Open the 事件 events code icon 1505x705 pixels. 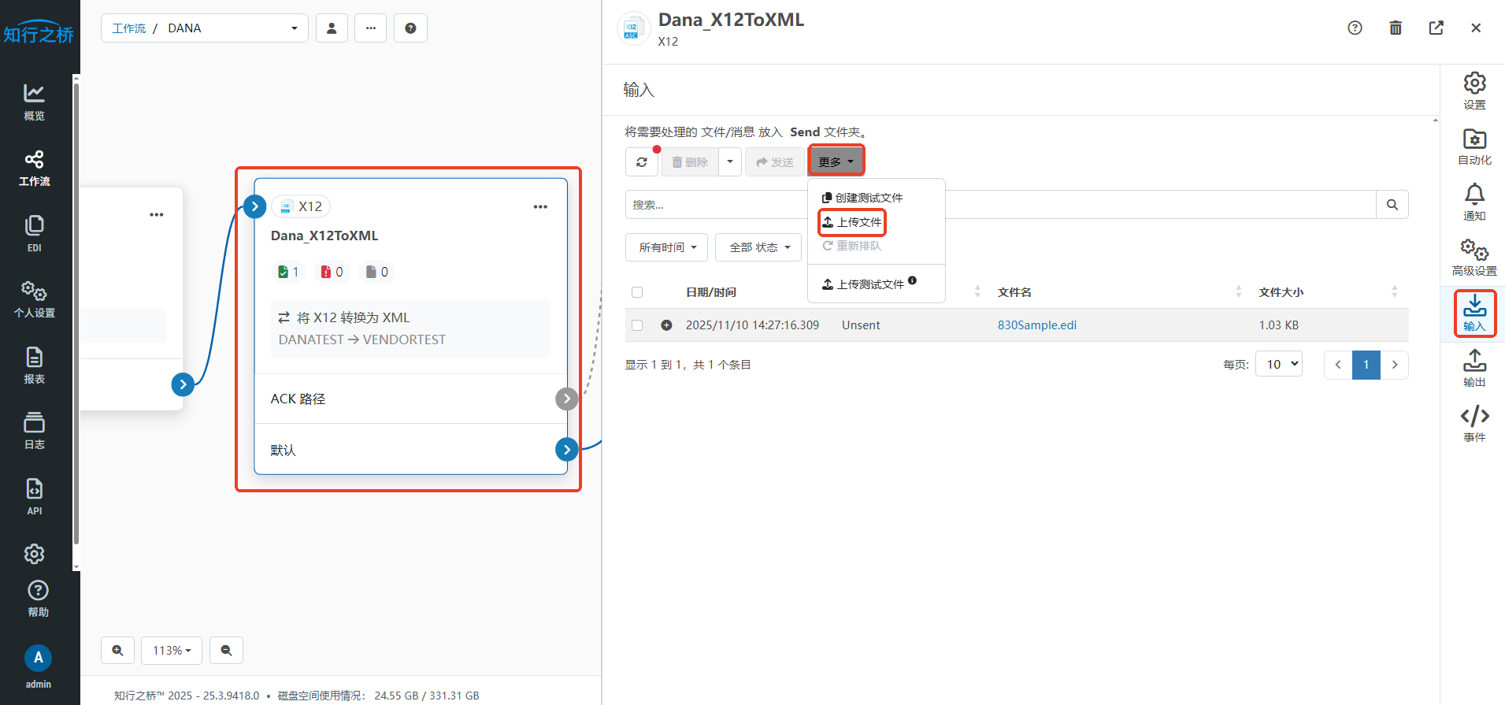click(1473, 423)
